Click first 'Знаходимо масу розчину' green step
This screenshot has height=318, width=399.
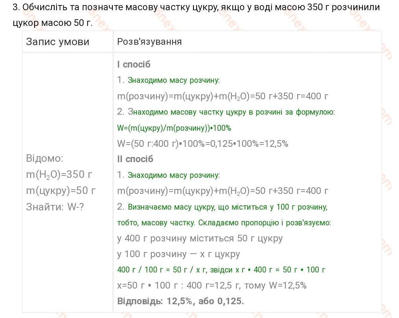click(173, 80)
